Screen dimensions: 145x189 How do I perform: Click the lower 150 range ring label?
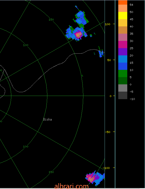coord(51,172)
